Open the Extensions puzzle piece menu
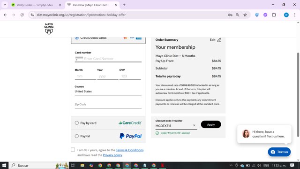 coord(274,15)
